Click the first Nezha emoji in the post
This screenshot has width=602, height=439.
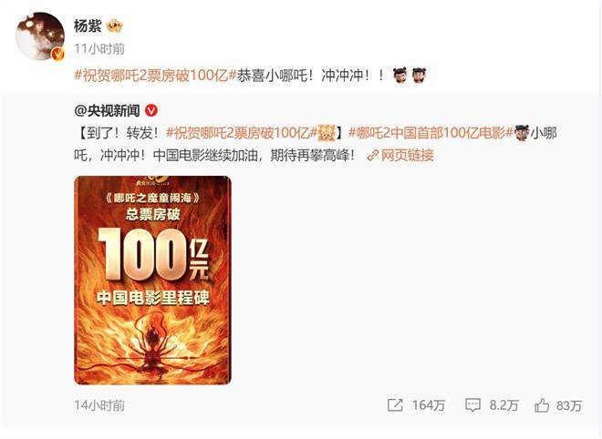[400, 76]
